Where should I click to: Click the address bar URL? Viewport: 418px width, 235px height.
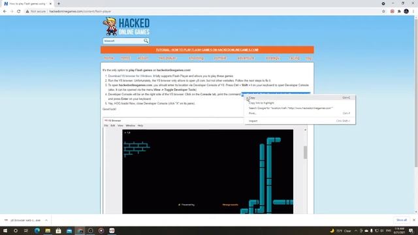[80, 12]
